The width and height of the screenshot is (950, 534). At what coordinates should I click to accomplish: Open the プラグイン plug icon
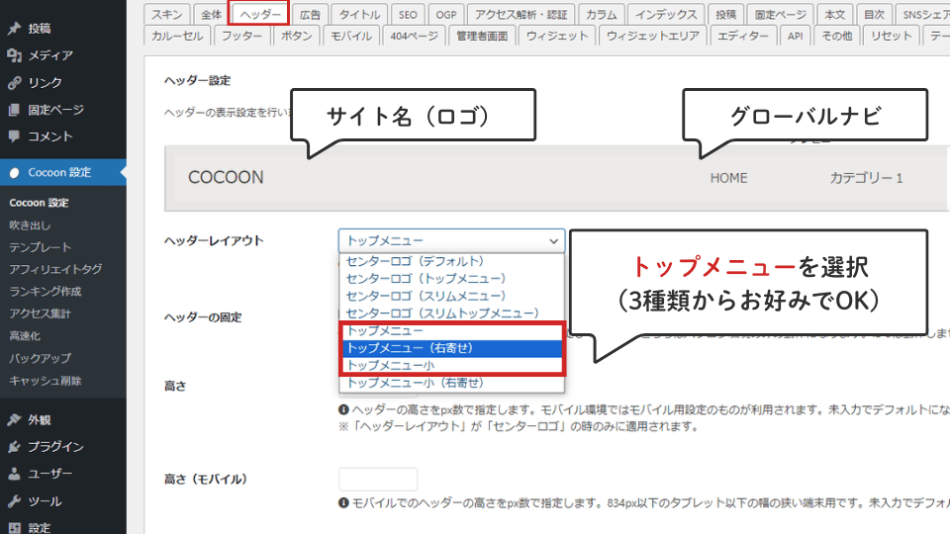(x=14, y=447)
